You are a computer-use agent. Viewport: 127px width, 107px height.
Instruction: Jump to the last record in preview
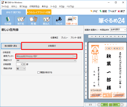click(122, 105)
